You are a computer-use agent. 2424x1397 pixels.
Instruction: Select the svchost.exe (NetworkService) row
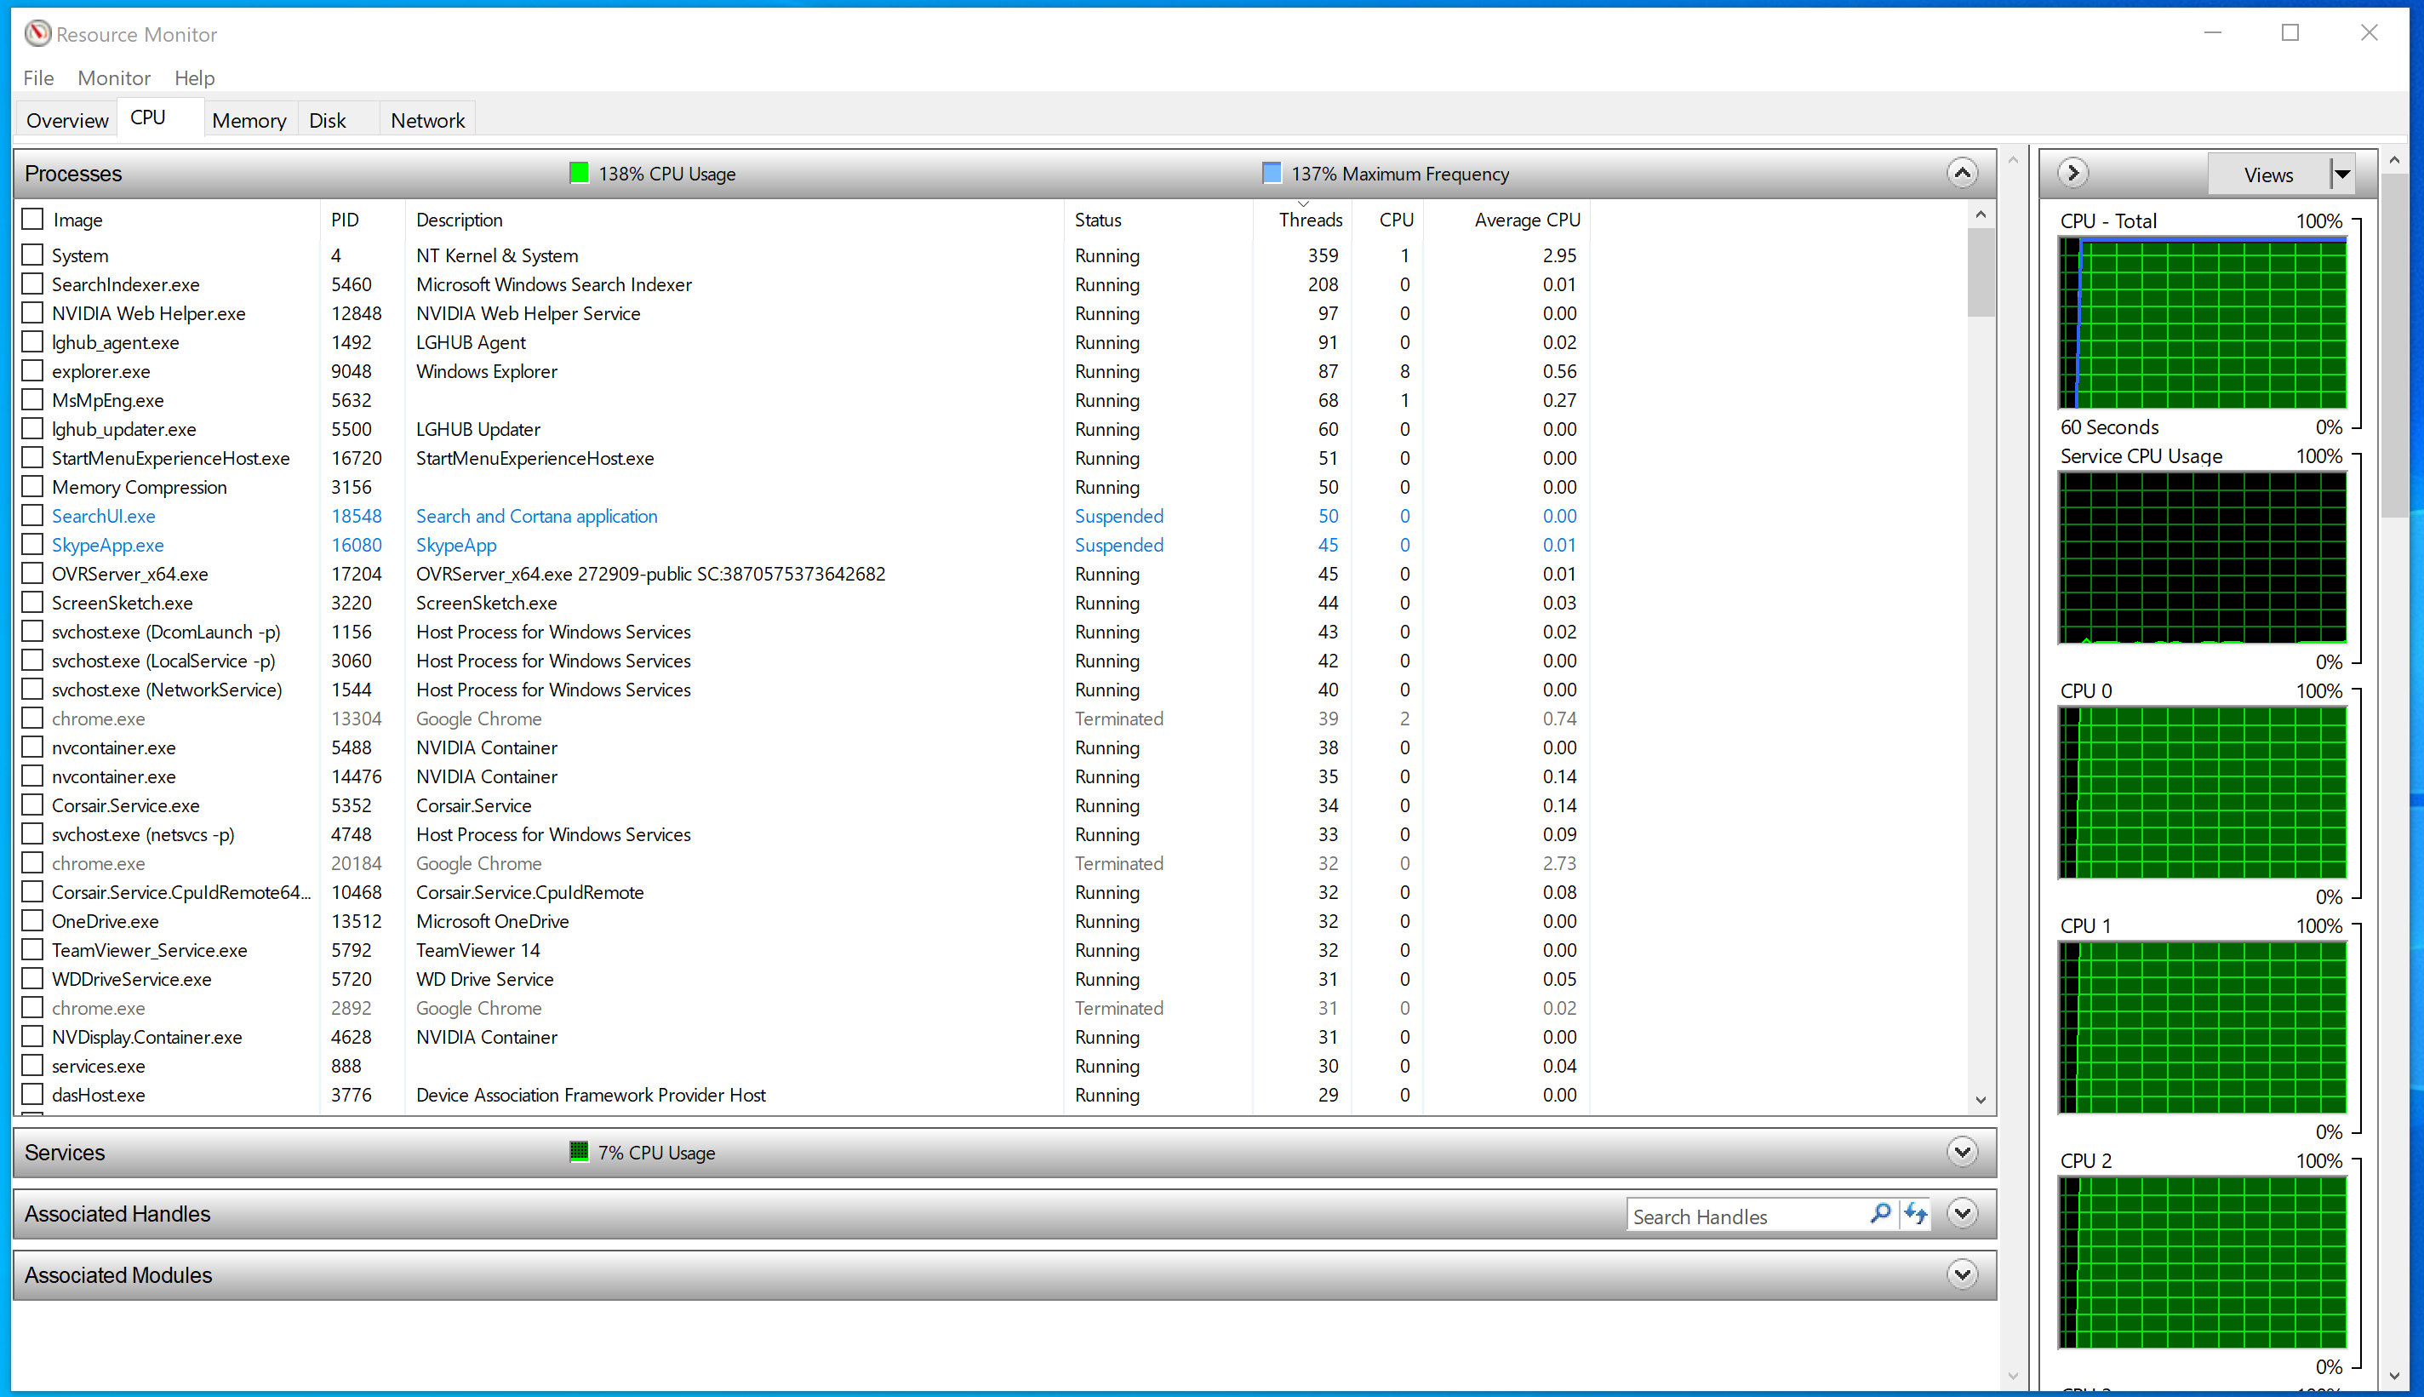[x=801, y=689]
